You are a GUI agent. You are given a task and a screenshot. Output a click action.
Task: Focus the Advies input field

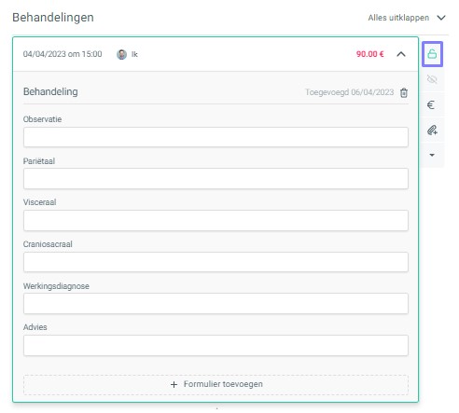tap(216, 345)
